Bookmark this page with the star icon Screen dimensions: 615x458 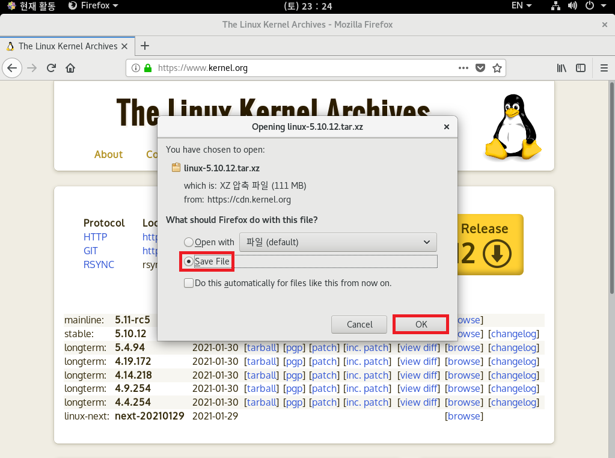[497, 69]
